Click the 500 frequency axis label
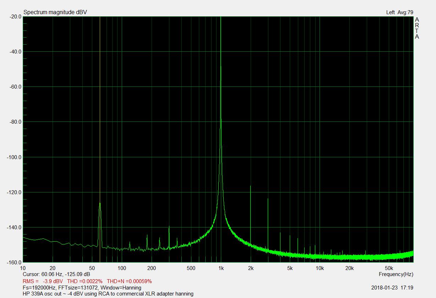Image resolution: width=436 pixels, height=298 pixels. coord(191,268)
